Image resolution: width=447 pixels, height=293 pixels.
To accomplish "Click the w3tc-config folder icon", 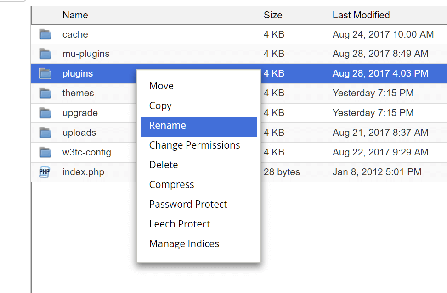I will click(x=45, y=152).
